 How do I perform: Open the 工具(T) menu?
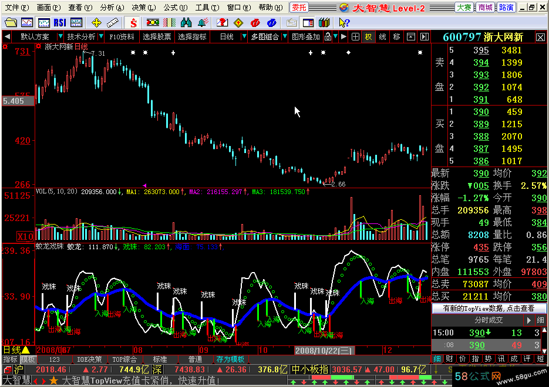click(x=207, y=8)
